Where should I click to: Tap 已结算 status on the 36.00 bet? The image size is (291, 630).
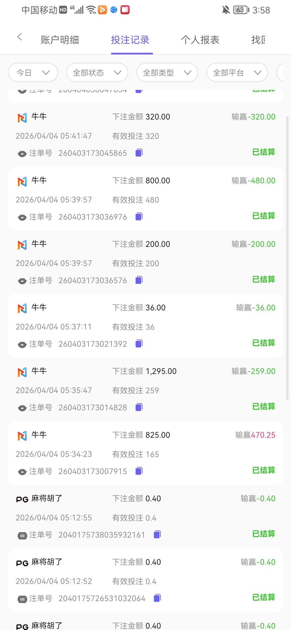pyautogui.click(x=264, y=343)
